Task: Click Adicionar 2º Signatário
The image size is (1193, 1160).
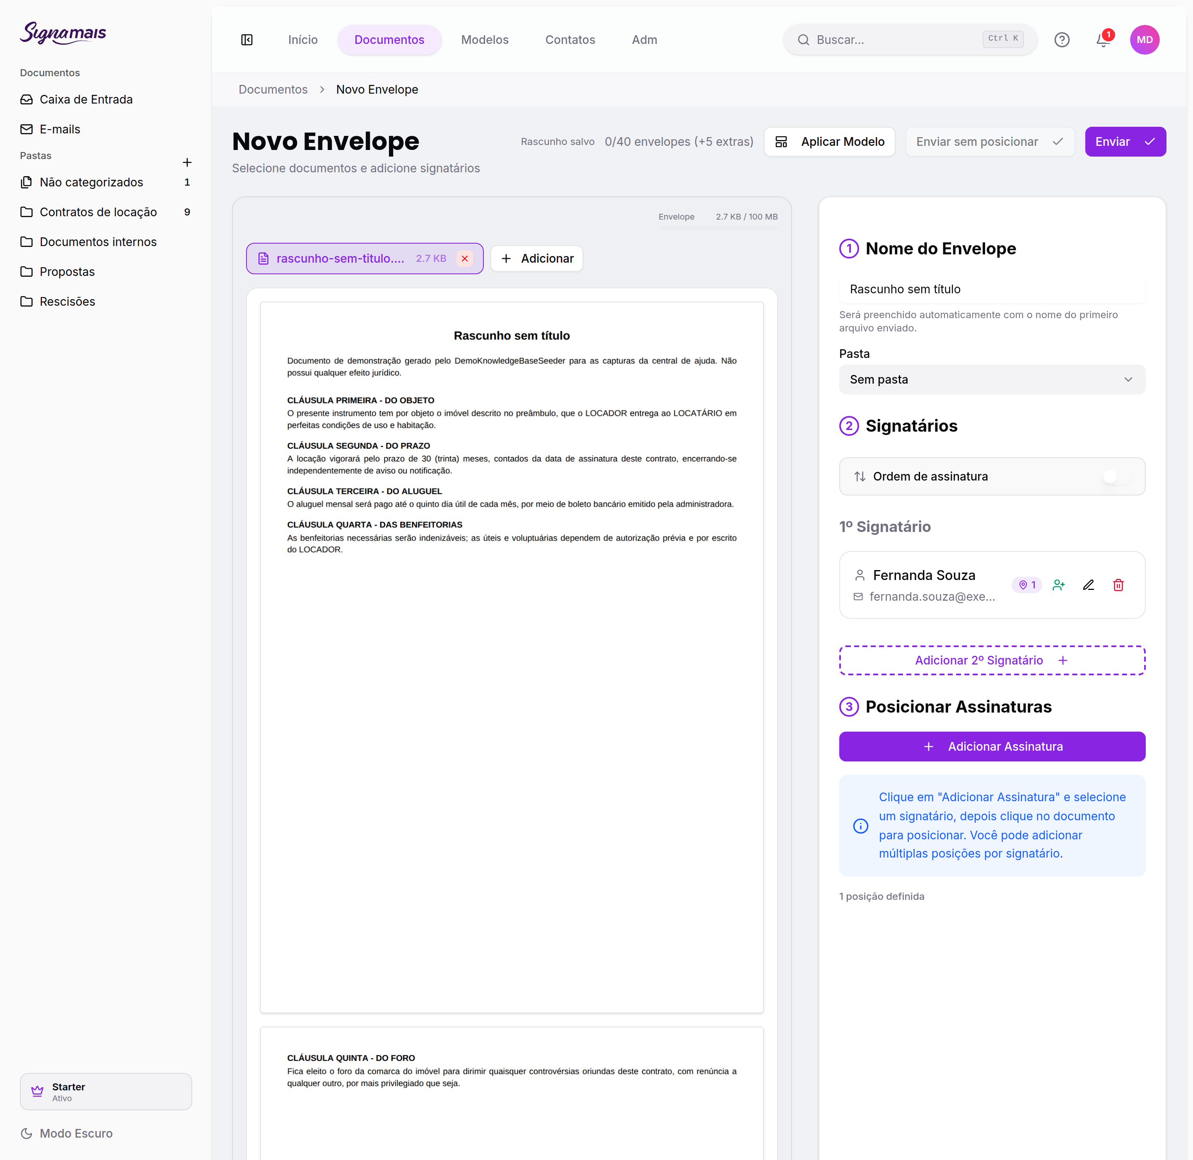Action: click(x=992, y=660)
